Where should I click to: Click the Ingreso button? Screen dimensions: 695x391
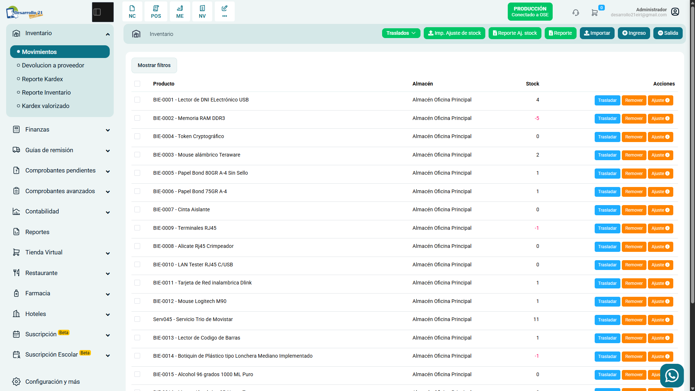coord(634,33)
